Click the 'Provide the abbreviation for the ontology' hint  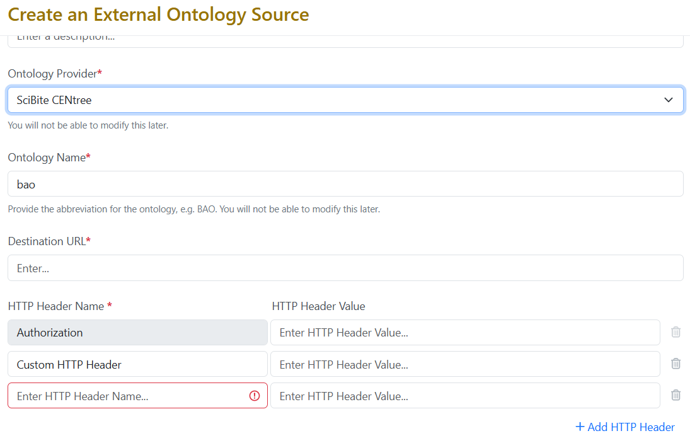pyautogui.click(x=193, y=209)
